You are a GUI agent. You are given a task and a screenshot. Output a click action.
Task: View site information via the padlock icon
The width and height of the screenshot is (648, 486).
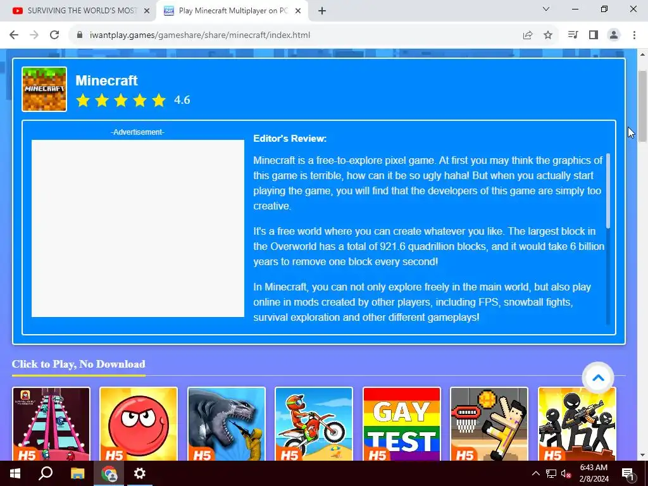(80, 35)
